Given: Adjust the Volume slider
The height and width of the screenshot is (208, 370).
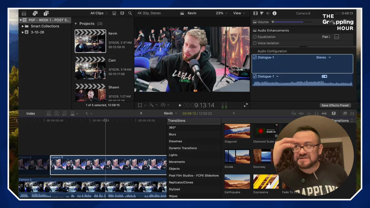Looking at the screenshot, I should 292,22.
